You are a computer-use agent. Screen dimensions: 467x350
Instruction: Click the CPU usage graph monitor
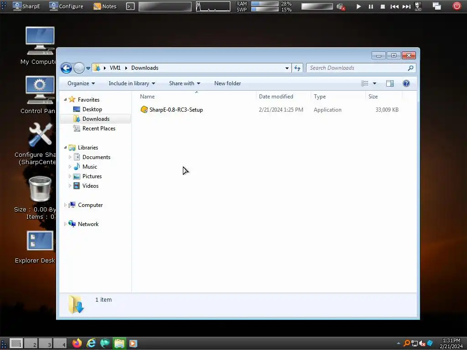213,6
